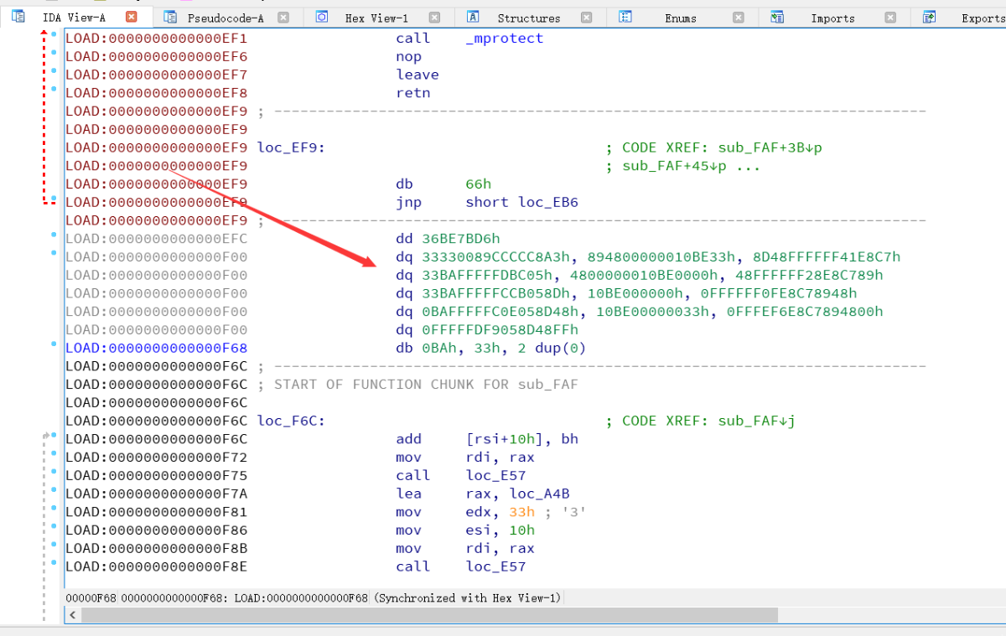Select the 48FFFFFF28E8C789h value

click(x=809, y=275)
